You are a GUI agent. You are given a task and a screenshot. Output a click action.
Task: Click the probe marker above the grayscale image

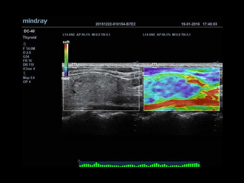coord(74,65)
